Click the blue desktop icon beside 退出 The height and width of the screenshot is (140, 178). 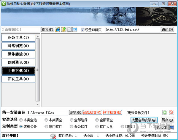(x=171, y=128)
